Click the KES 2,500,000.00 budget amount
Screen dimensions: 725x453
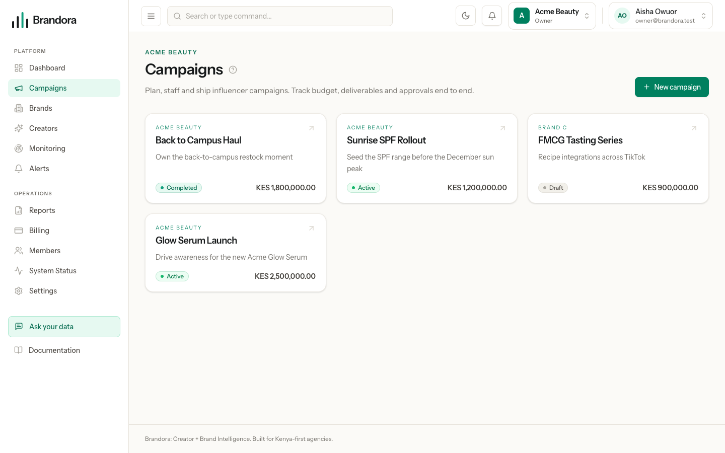[285, 276]
